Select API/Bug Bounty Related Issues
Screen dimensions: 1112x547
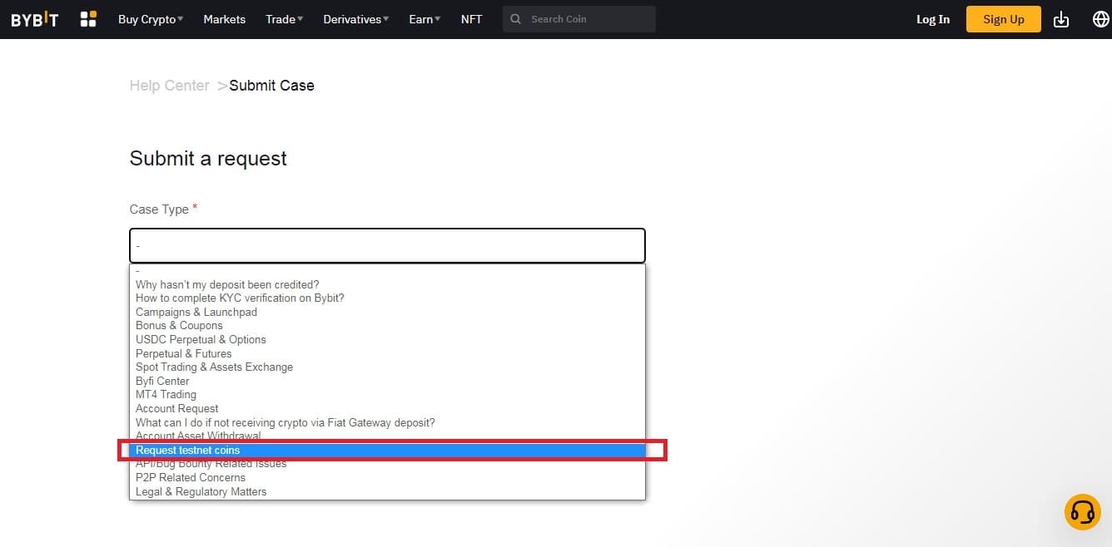[x=388, y=464]
